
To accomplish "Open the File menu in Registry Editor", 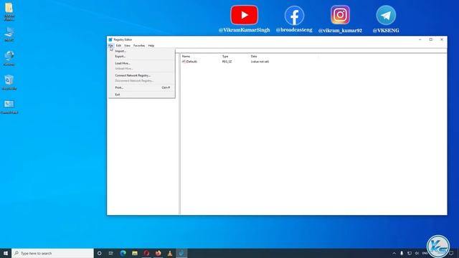I will (x=110, y=46).
